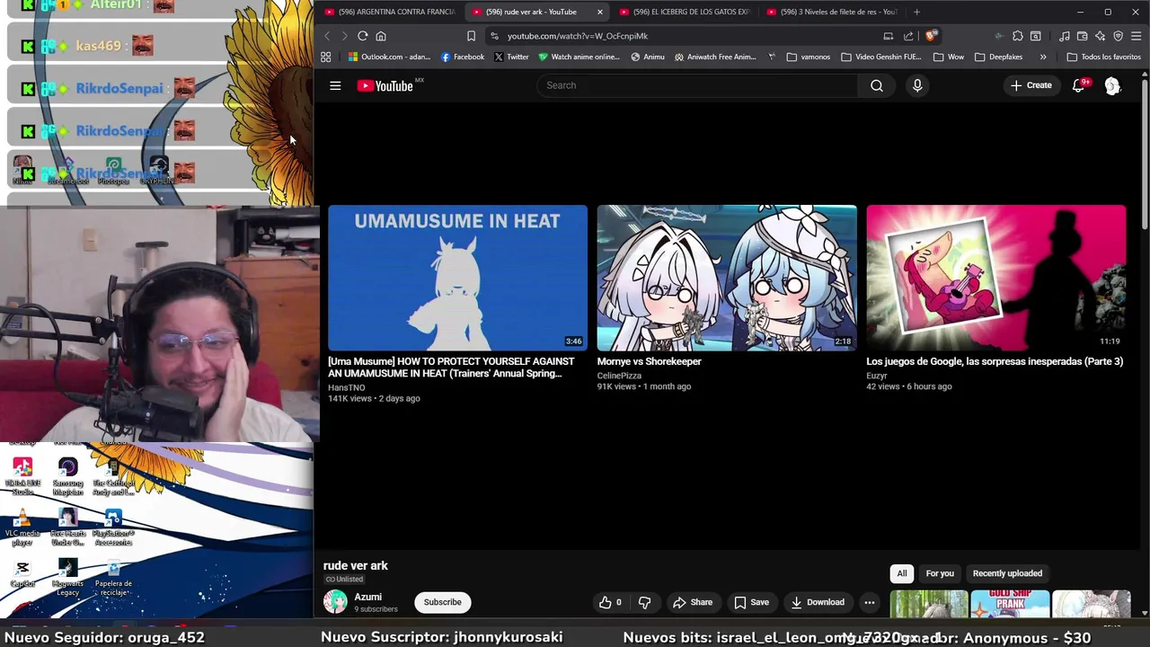Open CapCut desktop shortcut
The width and height of the screenshot is (1150, 647).
coord(22,573)
